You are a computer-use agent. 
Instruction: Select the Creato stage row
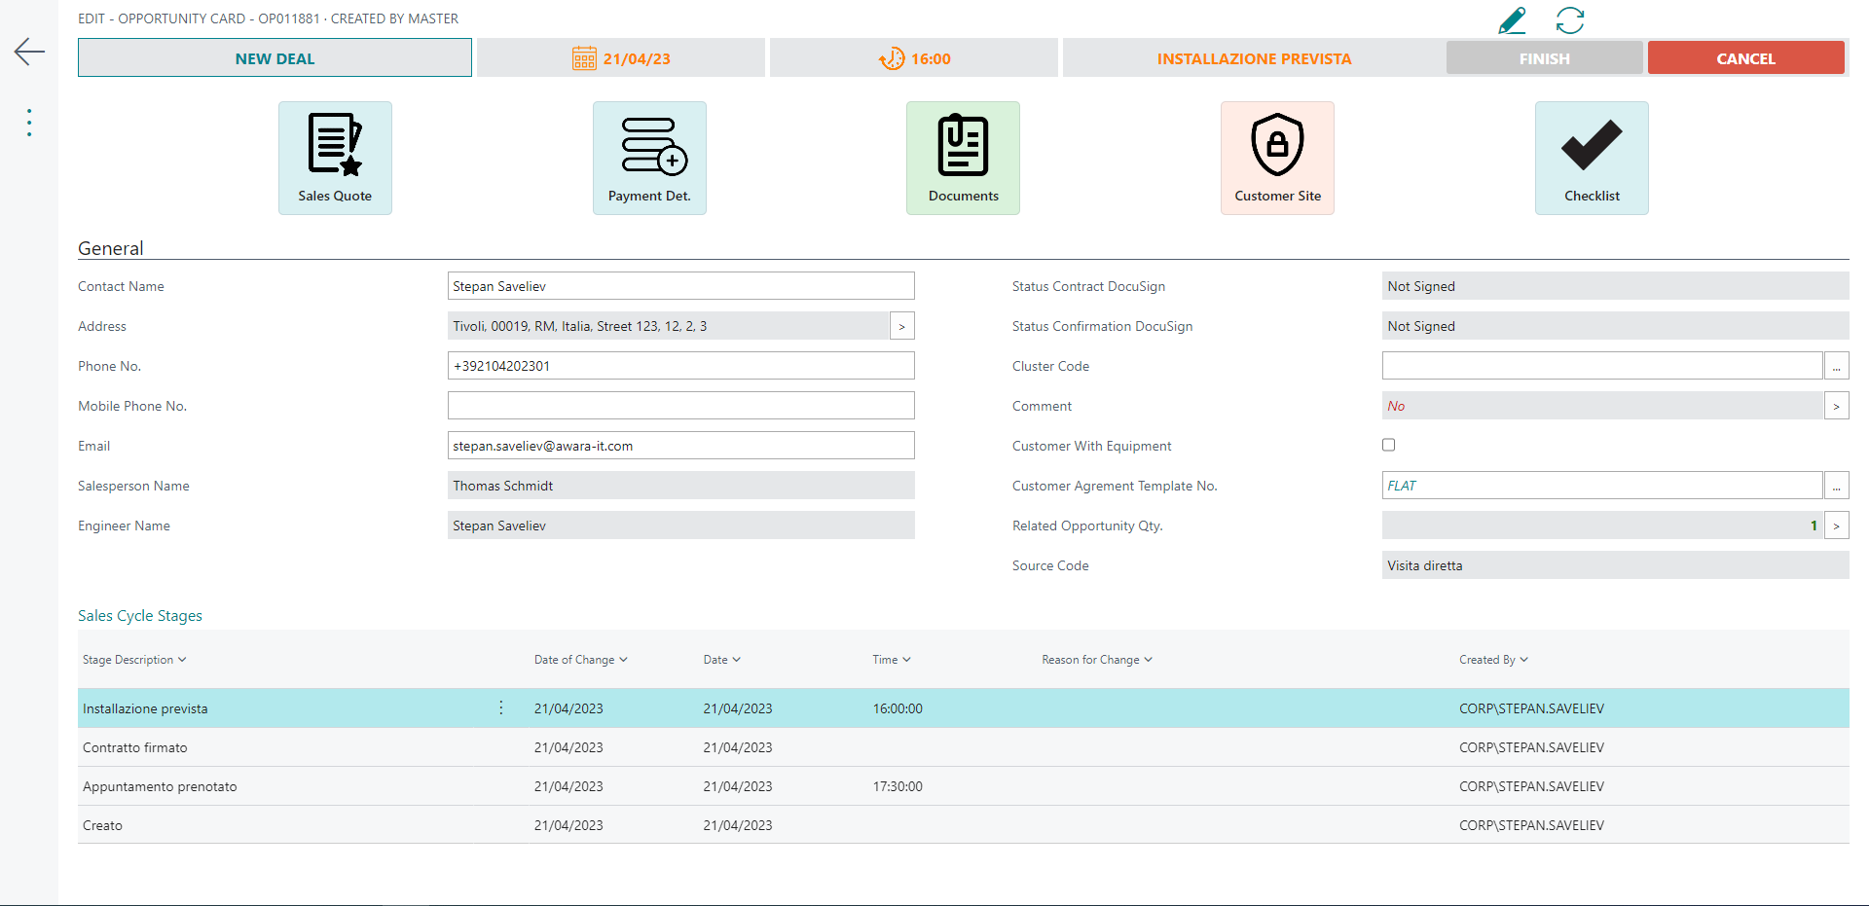click(964, 825)
